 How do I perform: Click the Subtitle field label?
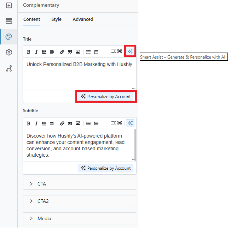click(x=30, y=111)
